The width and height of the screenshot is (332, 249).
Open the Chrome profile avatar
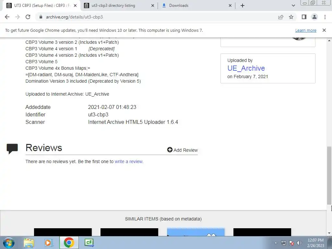click(314, 17)
